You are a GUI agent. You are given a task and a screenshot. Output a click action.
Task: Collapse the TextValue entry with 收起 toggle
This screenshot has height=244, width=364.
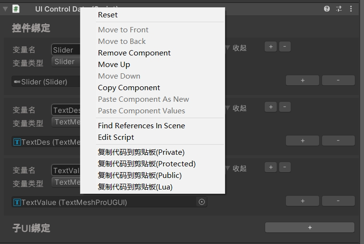coord(236,169)
